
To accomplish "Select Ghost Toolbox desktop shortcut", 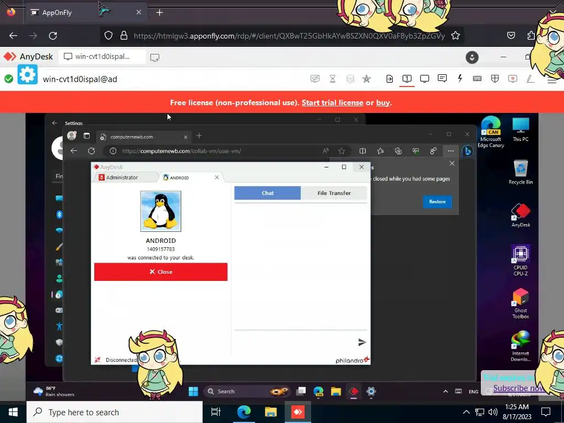I will [520, 304].
